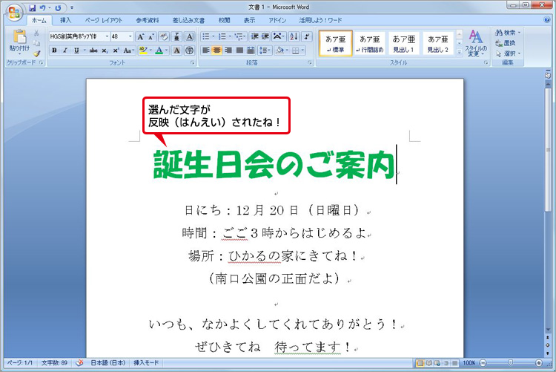Apply 標準 (Normal) style
Screen dimensions: 556x372
click(335, 43)
